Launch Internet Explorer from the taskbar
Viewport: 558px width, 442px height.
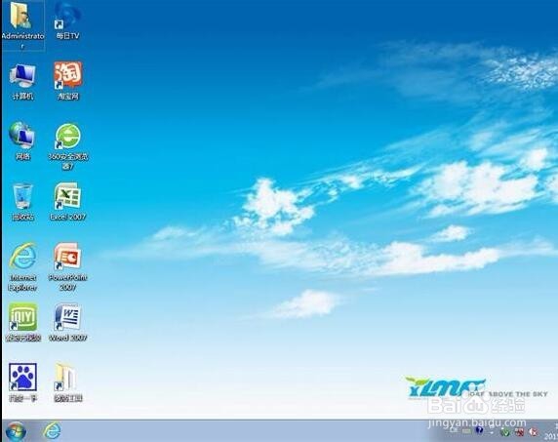click(x=53, y=431)
